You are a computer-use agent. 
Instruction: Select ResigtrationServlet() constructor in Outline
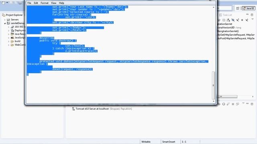228,31
